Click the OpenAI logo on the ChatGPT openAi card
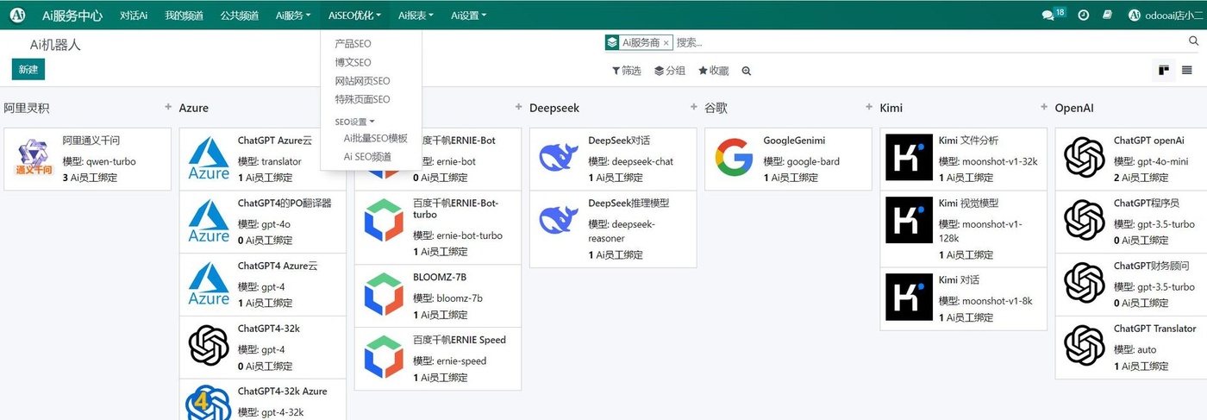This screenshot has width=1207, height=420. click(1085, 157)
